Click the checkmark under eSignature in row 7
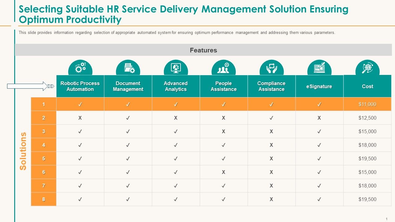The image size is (395, 222). point(319,186)
